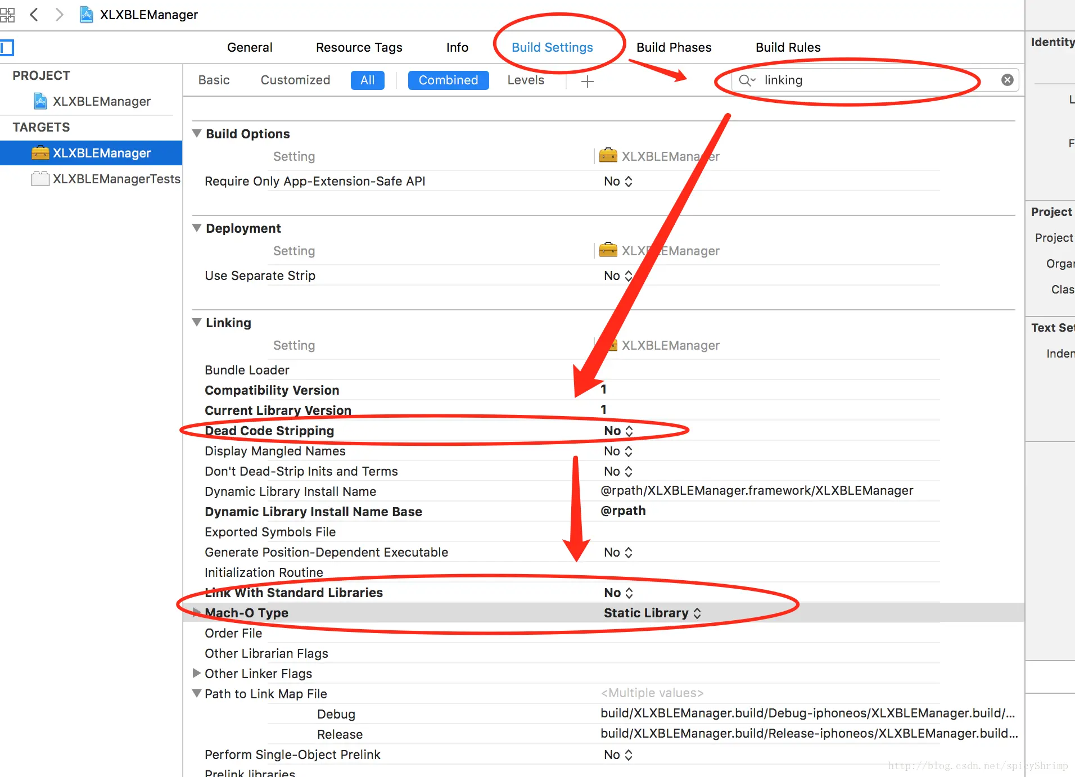Screen dimensions: 1075x777
Task: Change Dead Code Stripping value
Action: [x=618, y=431]
